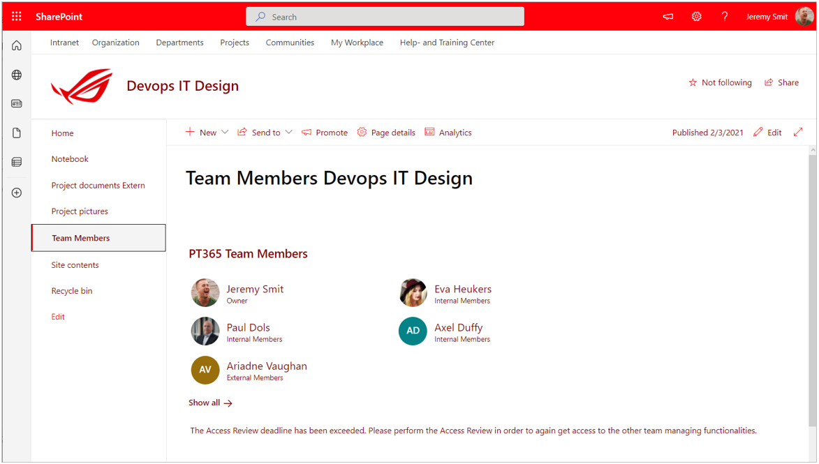
Task: Click Promote in the command bar
Action: (325, 133)
